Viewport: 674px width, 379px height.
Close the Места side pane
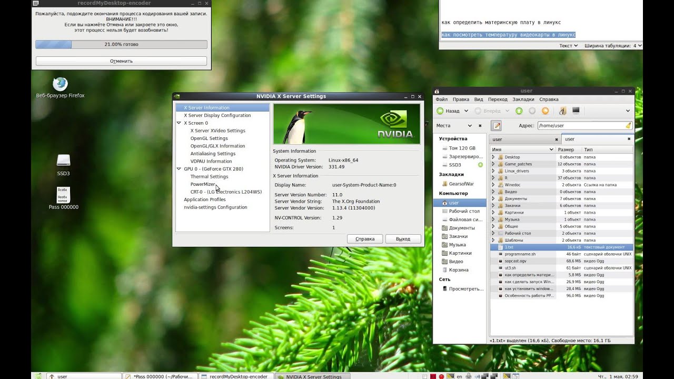480,126
